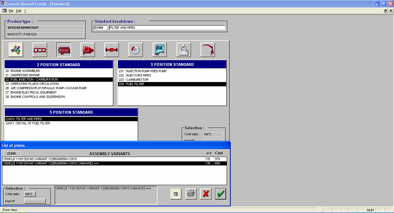The image size is (394, 213).
Task: Select 20 ENGINE ASSEMBLED row
Action: click(59, 71)
